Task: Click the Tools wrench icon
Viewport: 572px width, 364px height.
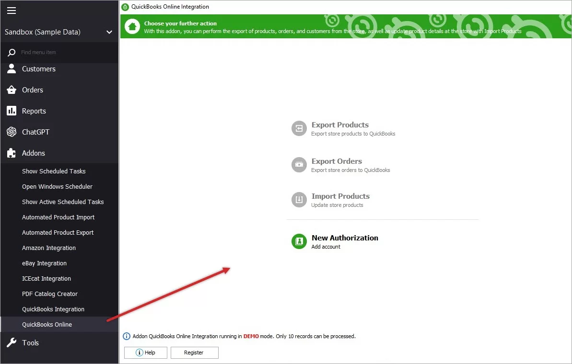Action: click(12, 342)
